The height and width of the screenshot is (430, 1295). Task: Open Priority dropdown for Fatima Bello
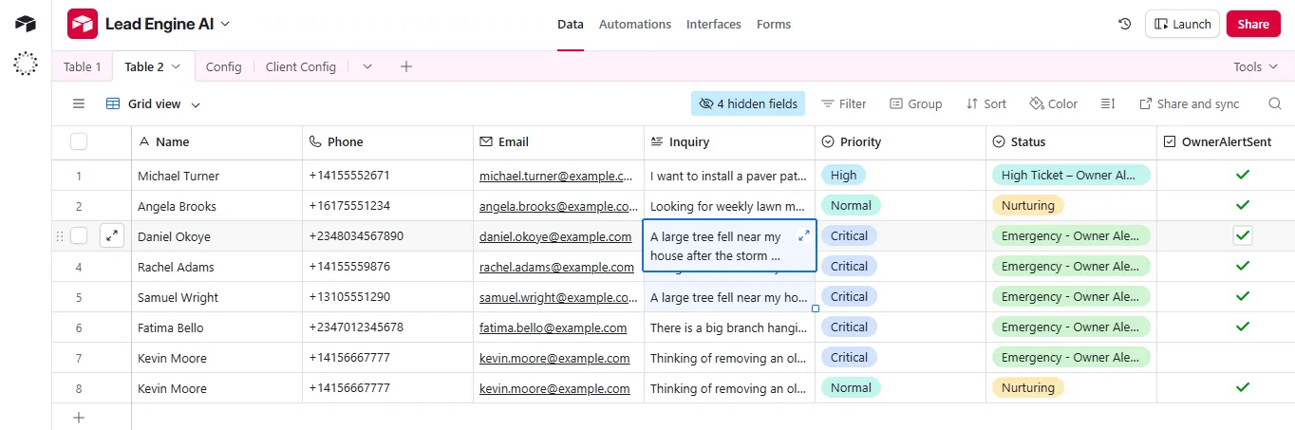click(849, 327)
